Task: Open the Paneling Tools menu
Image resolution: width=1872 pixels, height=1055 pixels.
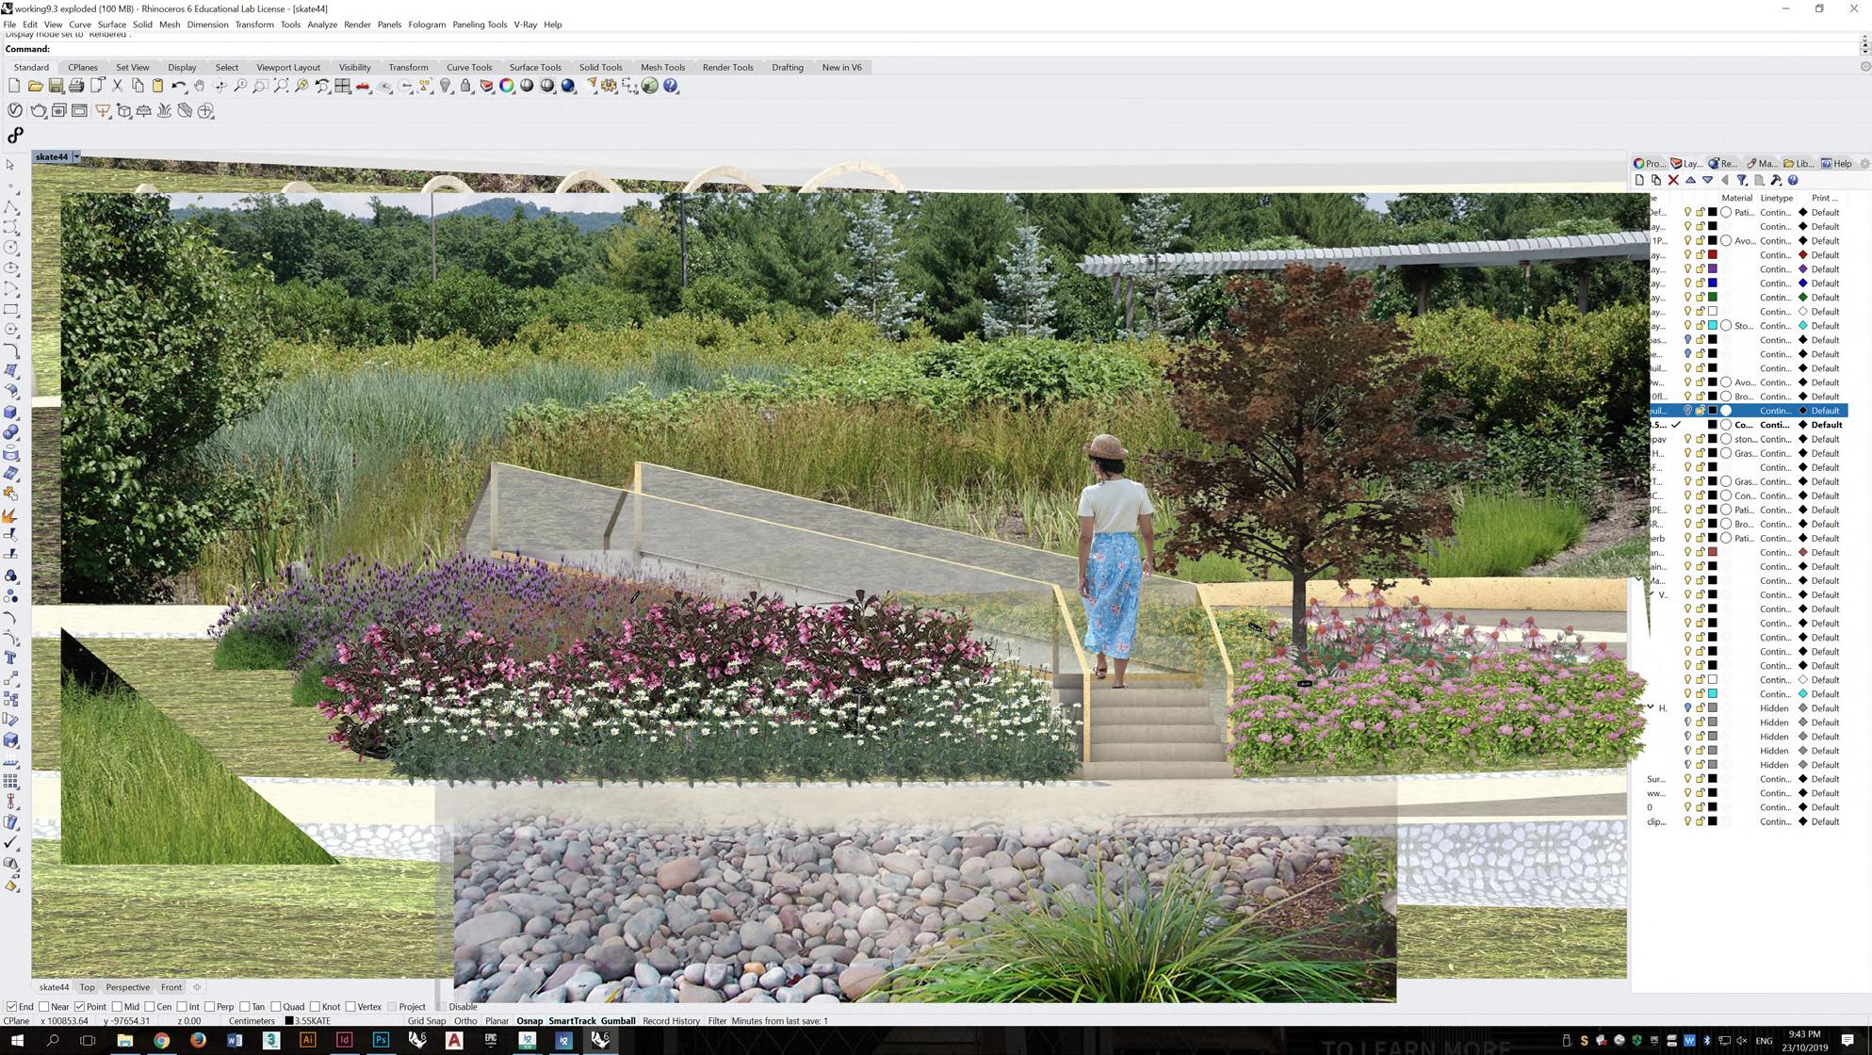Action: [479, 24]
